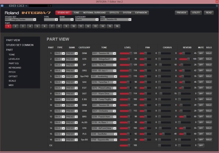
Task: Open the STUDIO SET tab
Action: point(63,13)
